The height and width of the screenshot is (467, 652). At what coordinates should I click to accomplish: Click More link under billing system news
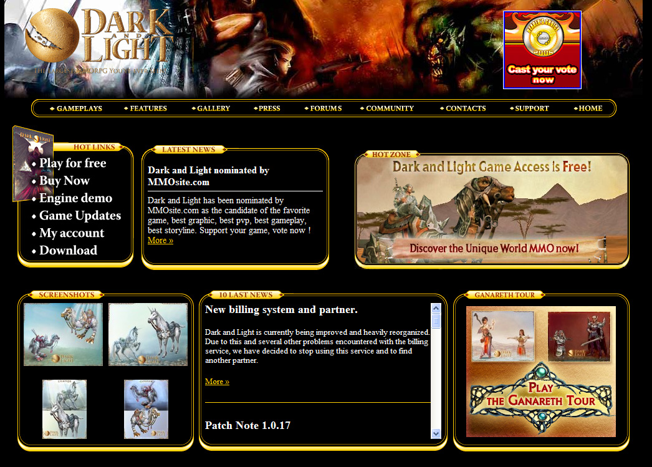pos(217,382)
